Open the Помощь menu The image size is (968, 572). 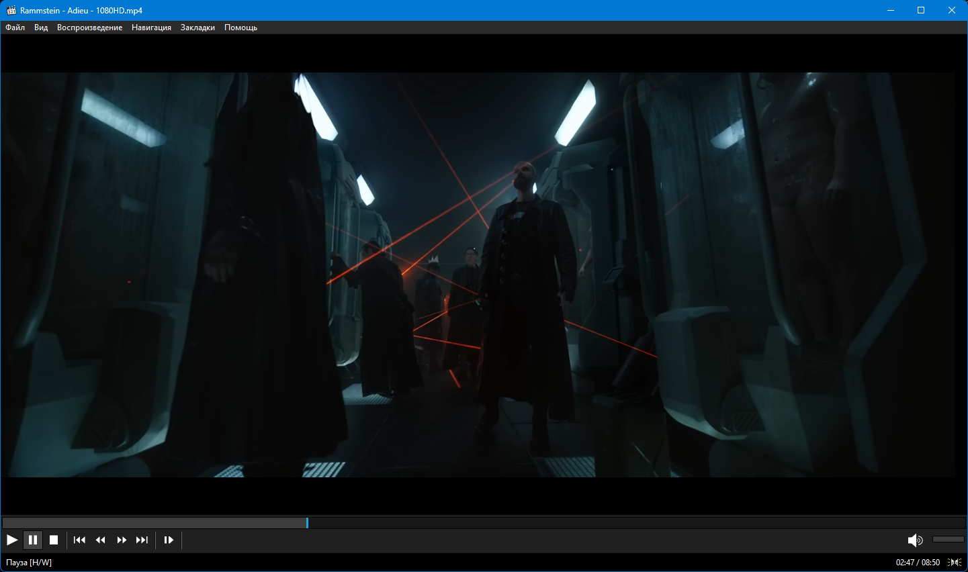pyautogui.click(x=240, y=28)
